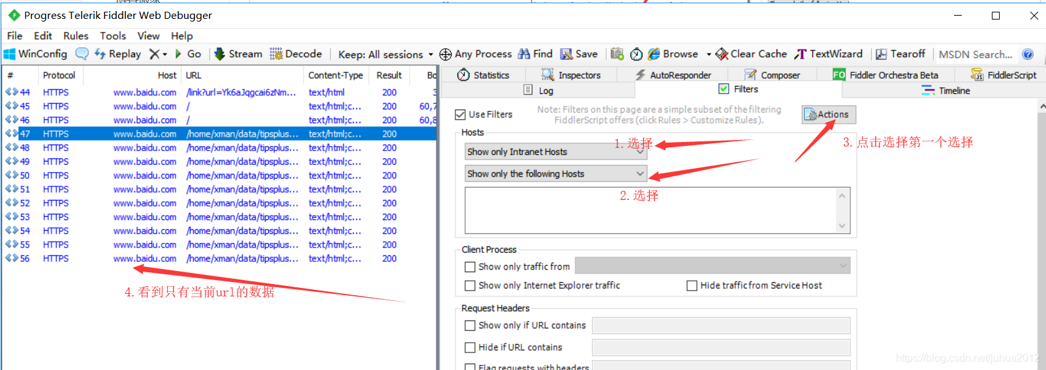Click the Actions button
This screenshot has height=370, width=1046.
829,115
